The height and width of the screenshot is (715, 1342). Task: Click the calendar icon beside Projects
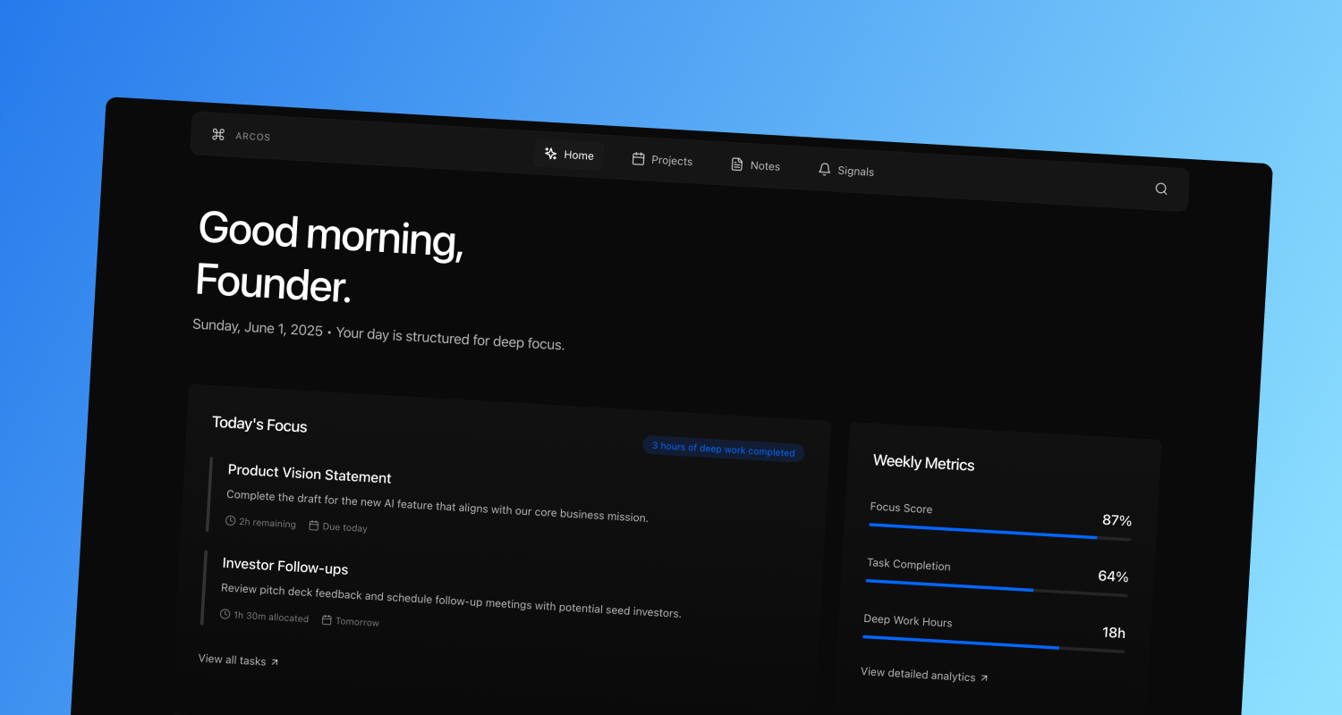(639, 159)
